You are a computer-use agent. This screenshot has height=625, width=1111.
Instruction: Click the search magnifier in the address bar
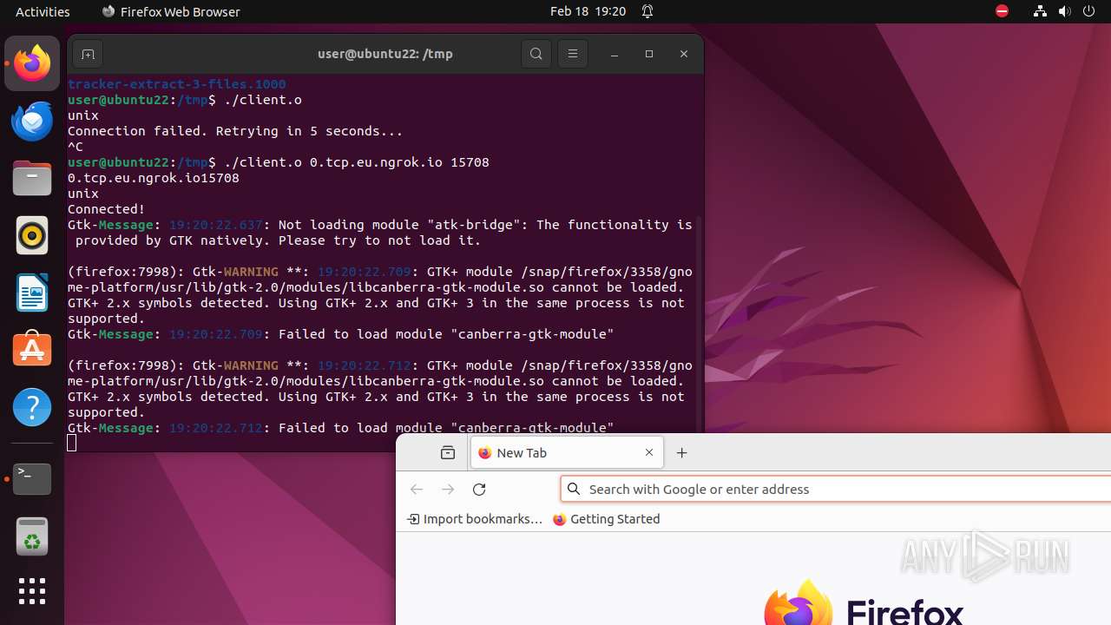(x=574, y=490)
